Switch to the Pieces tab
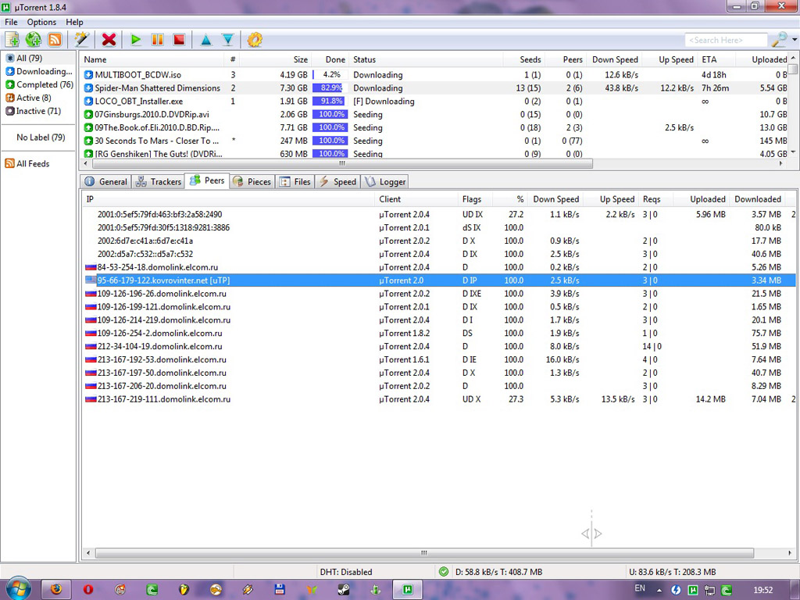The width and height of the screenshot is (800, 600). [x=252, y=181]
